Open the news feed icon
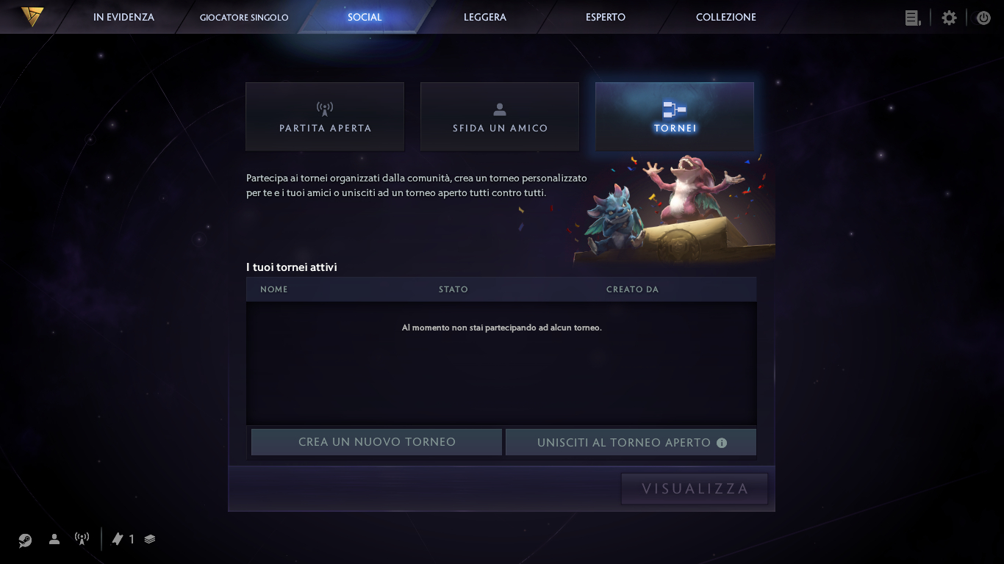Screen dimensions: 1004x564 tap(913, 18)
